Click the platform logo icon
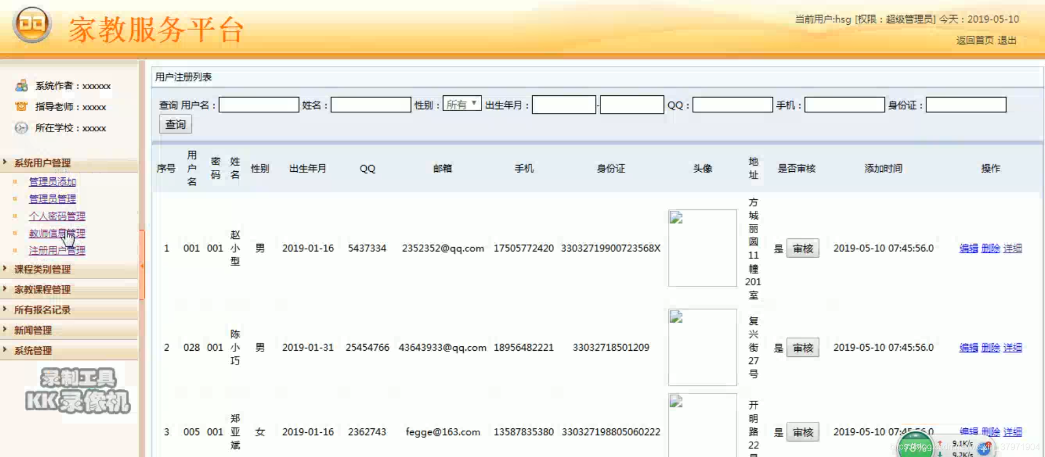Image resolution: width=1045 pixels, height=457 pixels. (31, 24)
